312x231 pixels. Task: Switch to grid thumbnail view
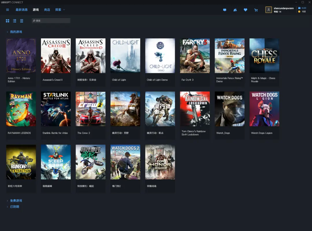point(8,21)
